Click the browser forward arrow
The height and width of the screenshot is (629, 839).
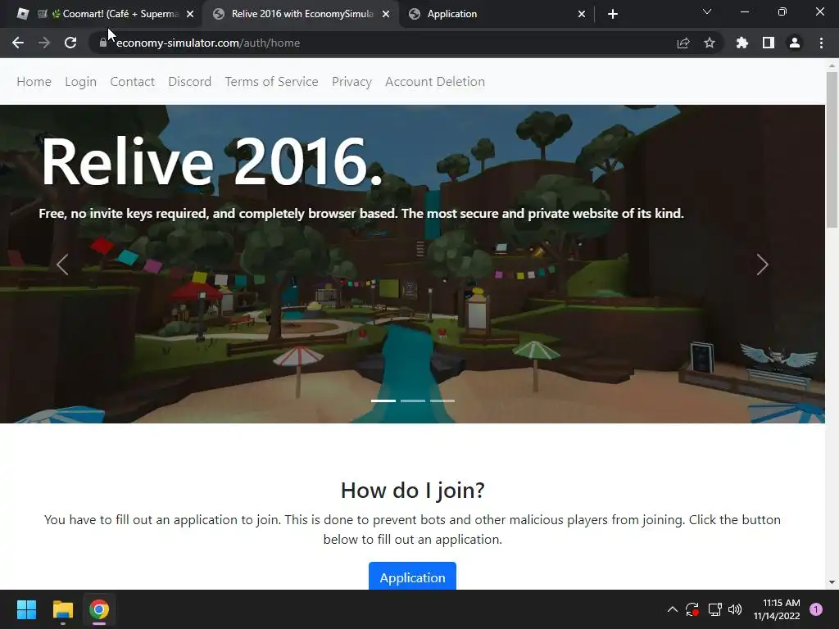tap(44, 43)
